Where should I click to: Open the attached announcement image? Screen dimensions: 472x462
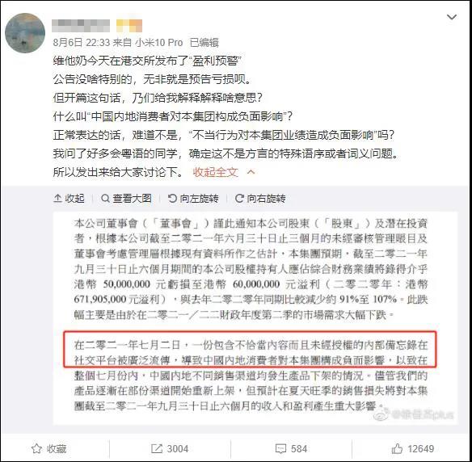point(255,318)
